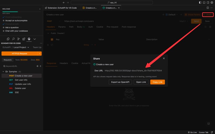Viewport: 215px width, 134px height.
Task: Click the Copy Link button
Action: click(157, 82)
